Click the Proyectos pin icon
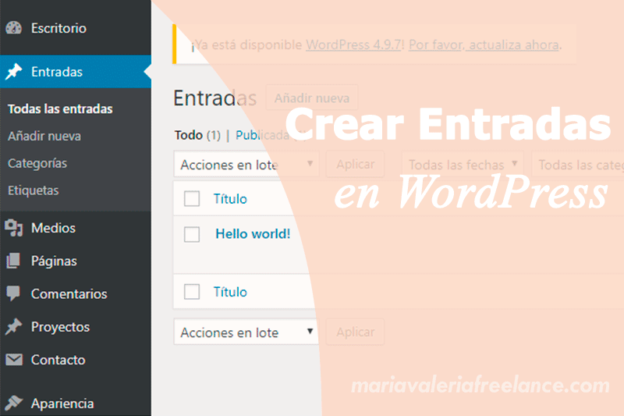 coord(14,327)
